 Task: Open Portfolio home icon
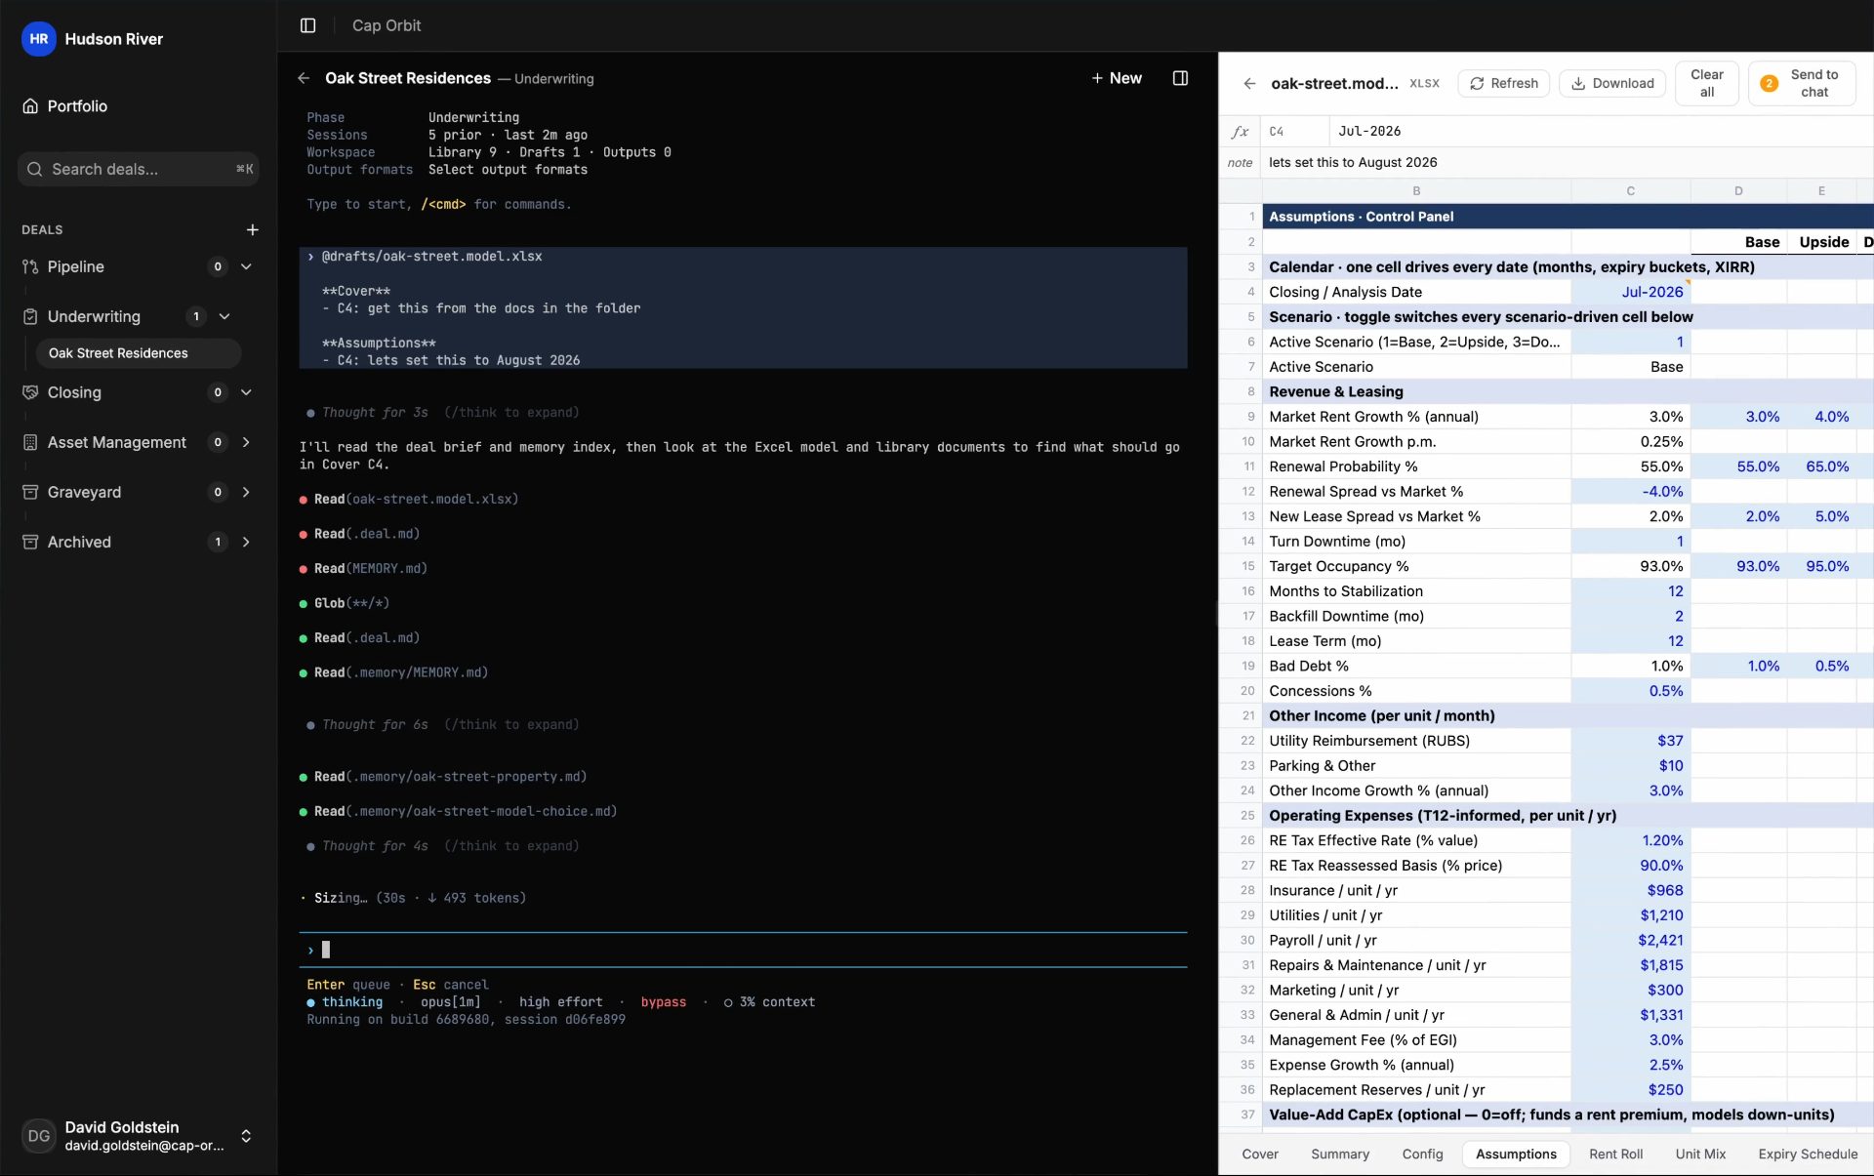tap(30, 105)
